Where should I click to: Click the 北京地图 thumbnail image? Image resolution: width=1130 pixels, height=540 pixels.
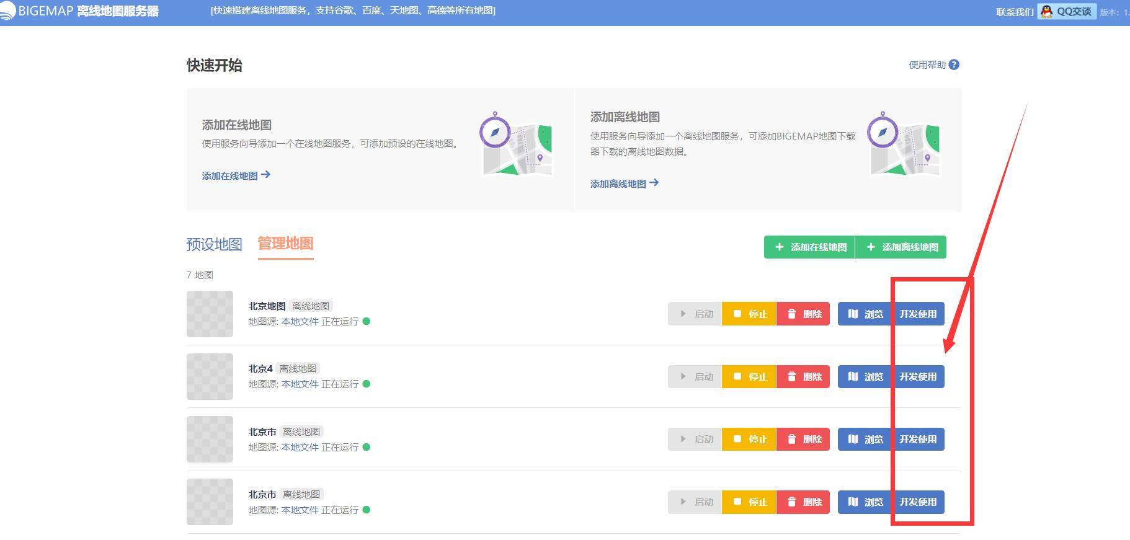coord(210,314)
